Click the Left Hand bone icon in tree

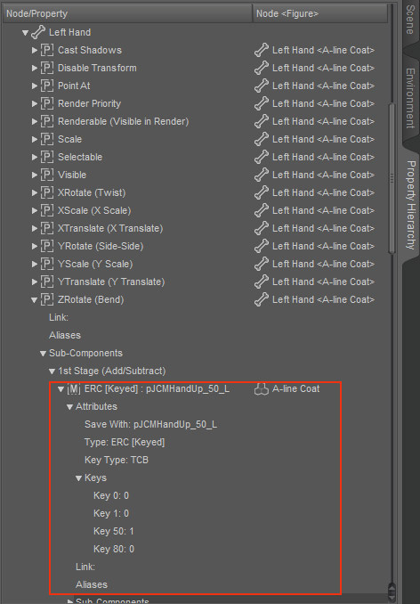[38, 32]
